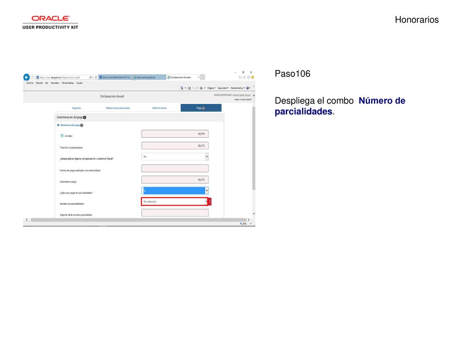
Task: Open the Edición menu
Action: coord(40,83)
